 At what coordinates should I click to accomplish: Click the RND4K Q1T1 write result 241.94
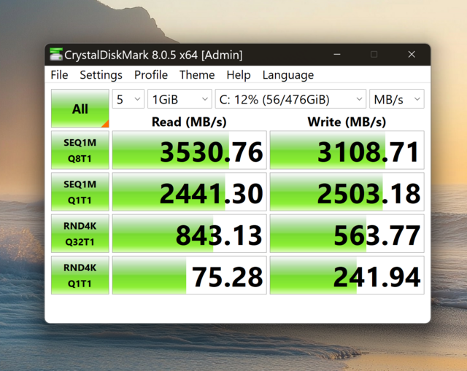(x=347, y=276)
